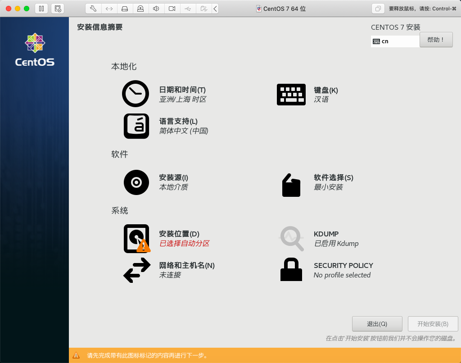
Task: Open the KDUMP settings label
Action: (x=326, y=234)
